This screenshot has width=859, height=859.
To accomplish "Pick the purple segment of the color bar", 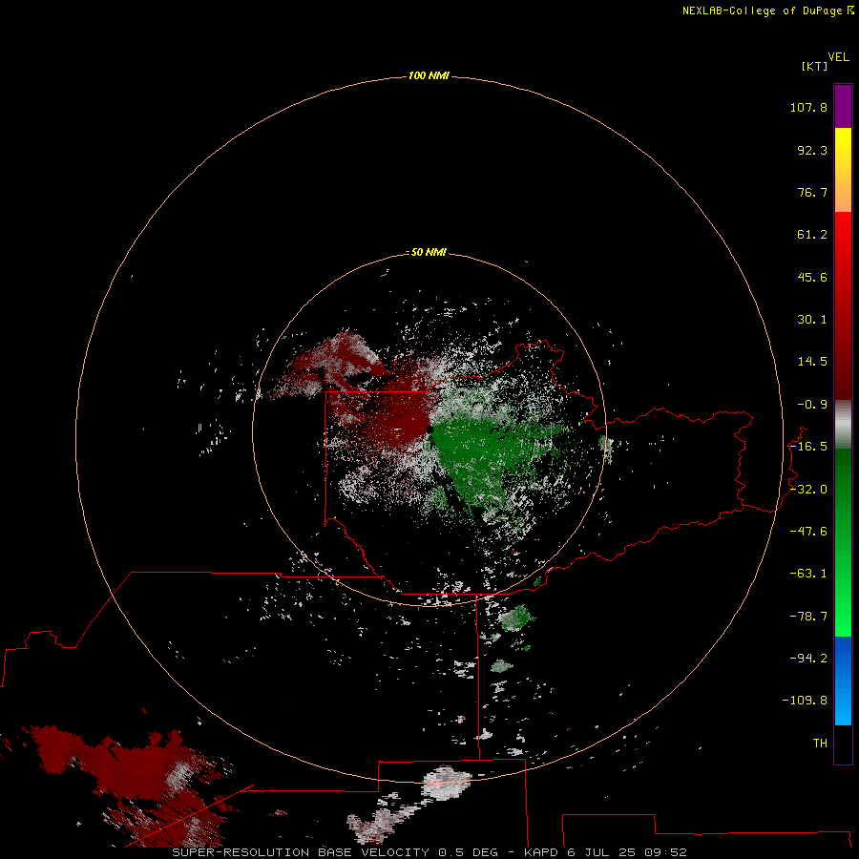I will pos(843,106).
